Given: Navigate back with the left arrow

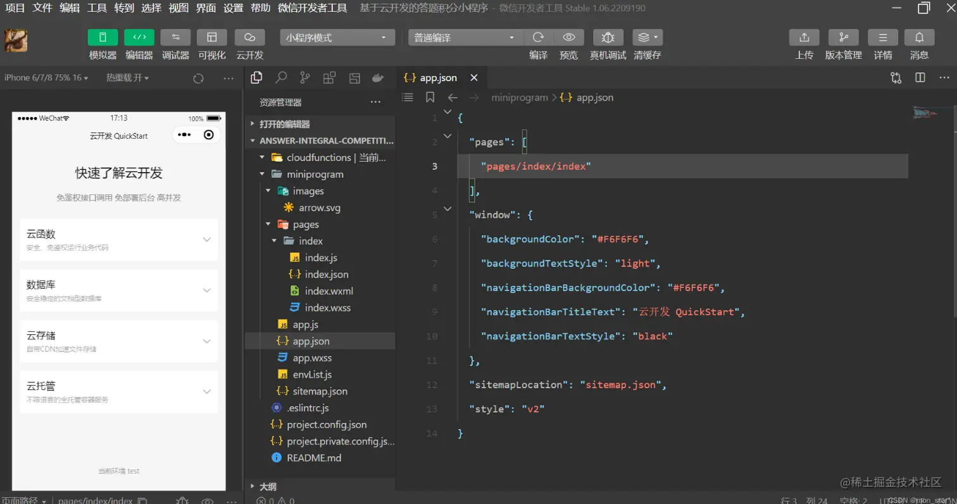Looking at the screenshot, I should pos(453,98).
